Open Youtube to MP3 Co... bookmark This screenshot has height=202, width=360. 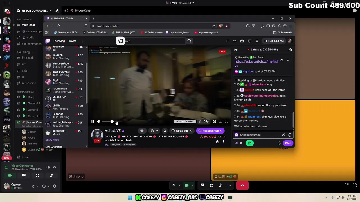pyautogui.click(x=66, y=33)
